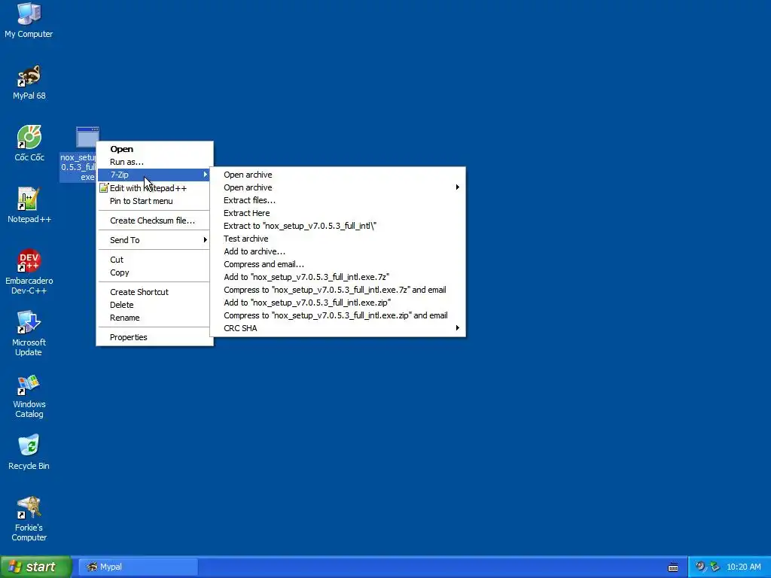Choose Delete in the context menu
The image size is (771, 578).
(154, 305)
